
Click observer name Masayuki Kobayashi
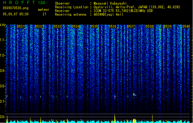point(110,3)
